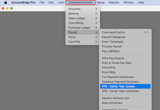Viewport: 160px width, 110px height.
Task: Expand the Accounts submenu
Action: pyautogui.click(x=83, y=9)
